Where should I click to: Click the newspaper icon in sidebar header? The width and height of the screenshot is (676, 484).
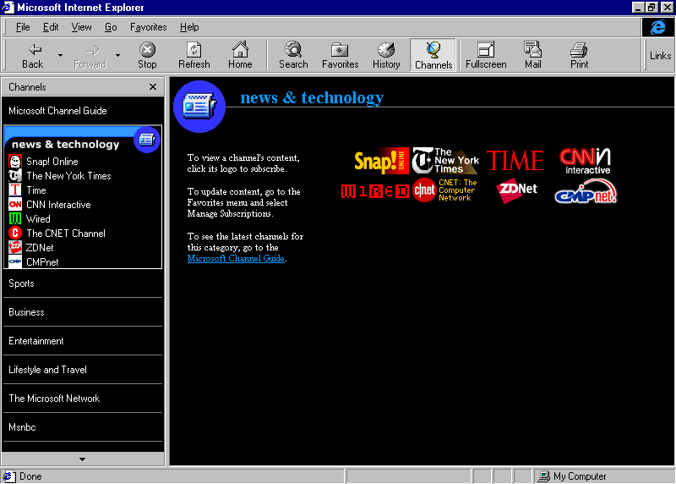tap(147, 140)
